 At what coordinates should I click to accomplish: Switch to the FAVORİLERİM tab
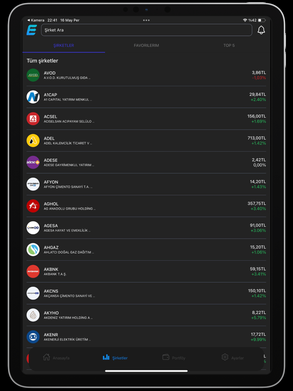tap(146, 46)
